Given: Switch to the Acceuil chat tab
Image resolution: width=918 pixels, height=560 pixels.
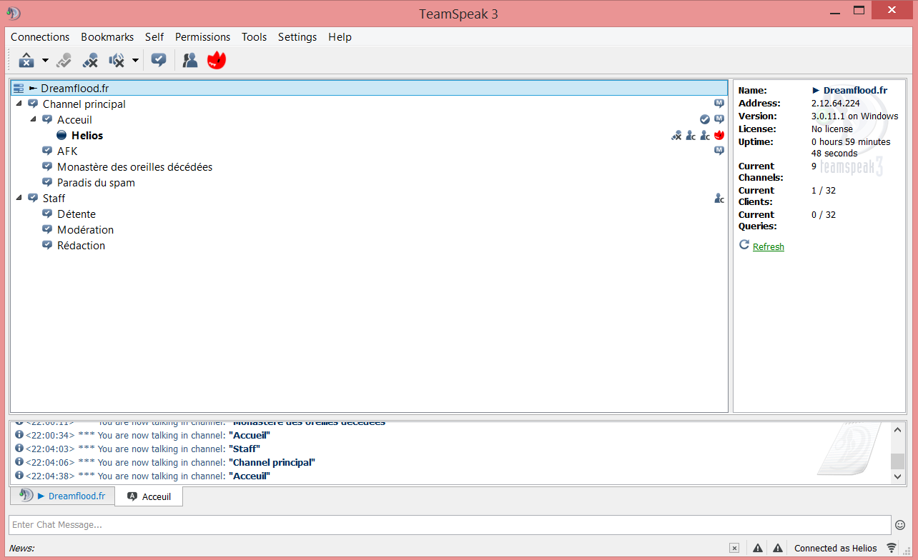Looking at the screenshot, I should tap(149, 496).
